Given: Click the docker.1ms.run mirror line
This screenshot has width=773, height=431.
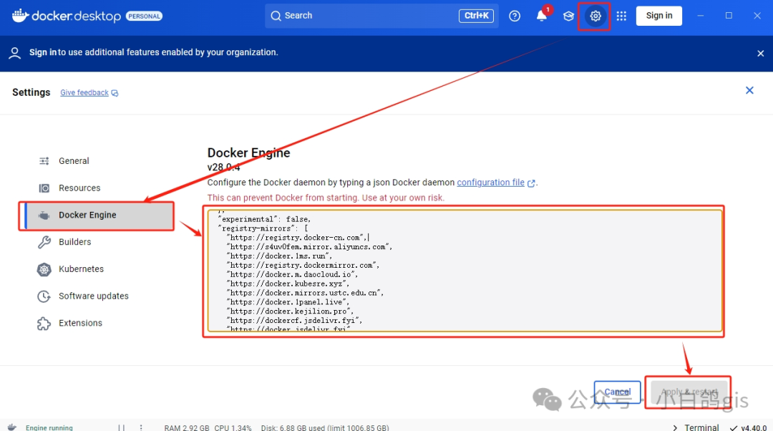Looking at the screenshot, I should pyautogui.click(x=279, y=256).
